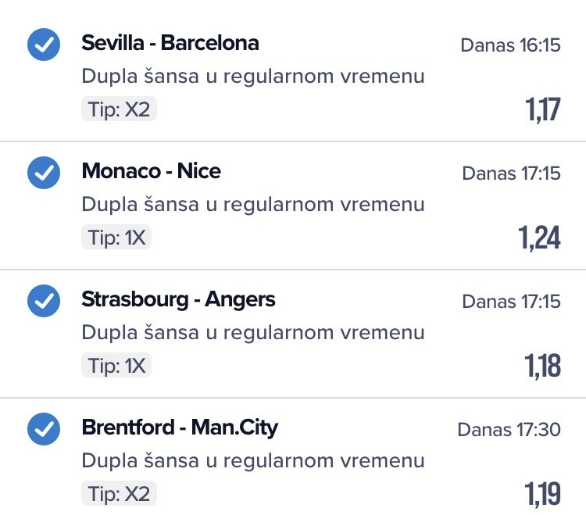Open the Monaco - Nice match title

pos(151,171)
